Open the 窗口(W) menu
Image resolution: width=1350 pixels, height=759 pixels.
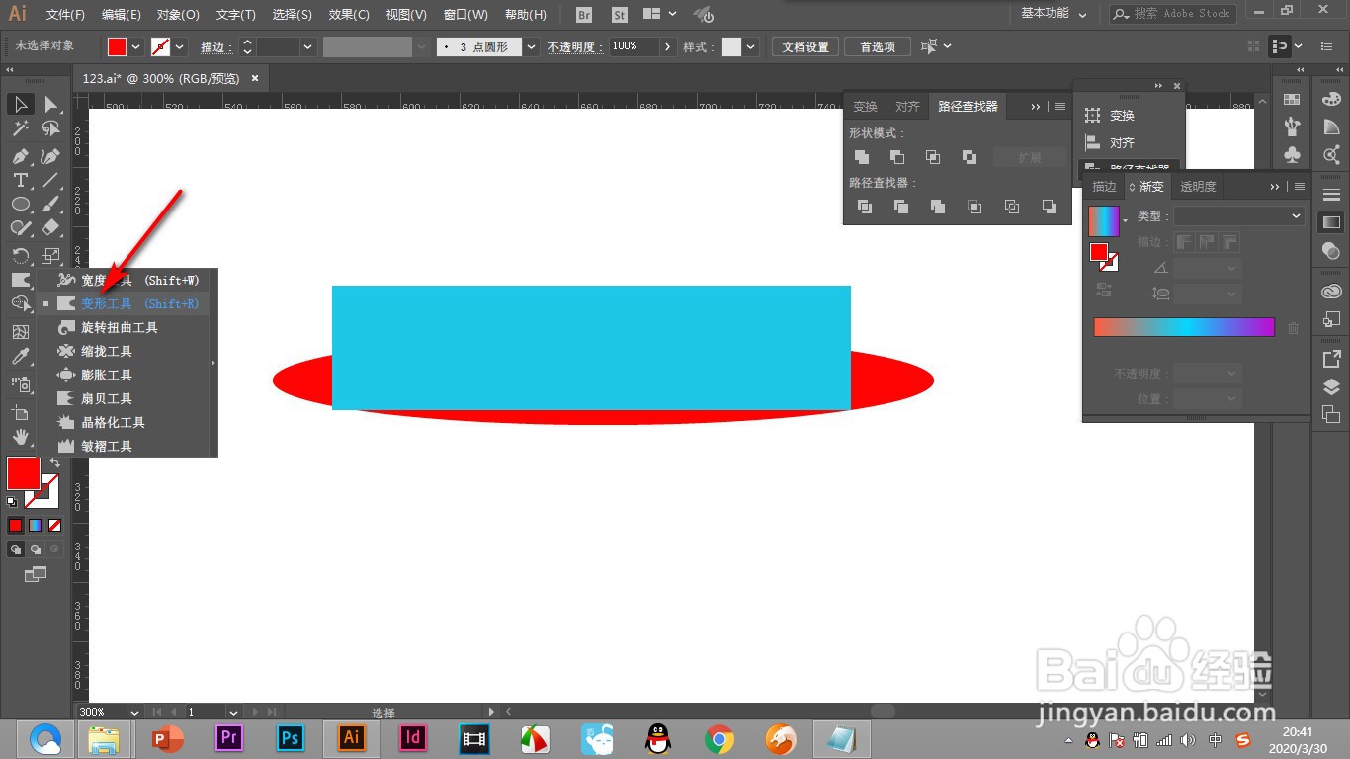click(x=465, y=15)
